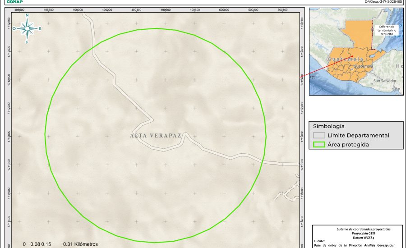Click the Límite Departamental legend label
406x248 pixels.
358,135
